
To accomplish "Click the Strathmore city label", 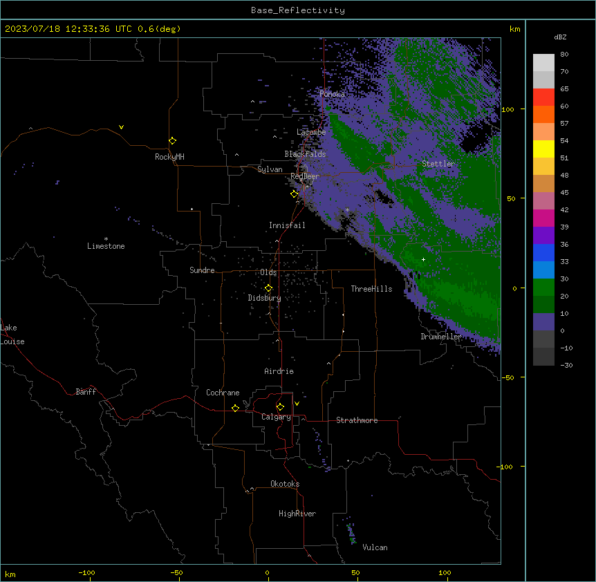I will click(357, 420).
